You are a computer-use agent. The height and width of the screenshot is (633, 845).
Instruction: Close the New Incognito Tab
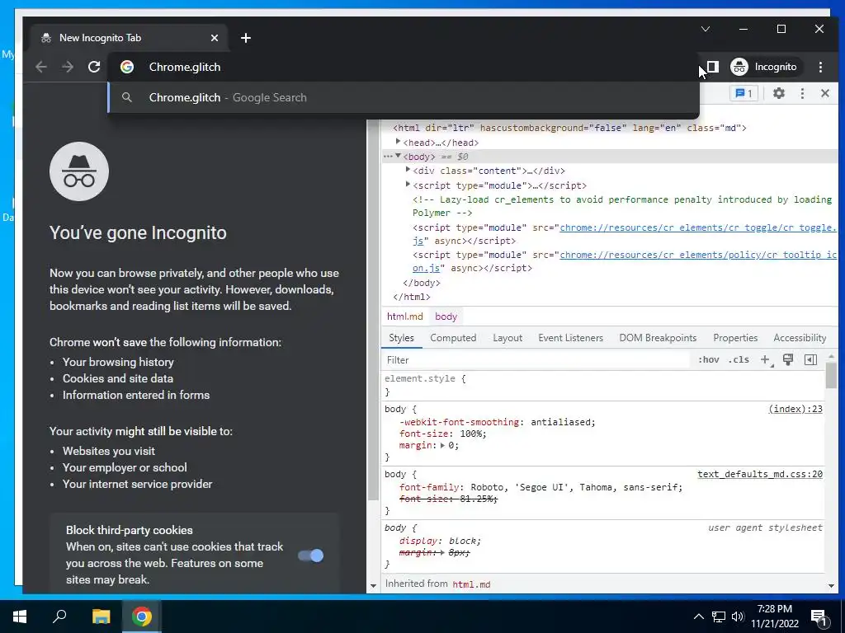[215, 38]
